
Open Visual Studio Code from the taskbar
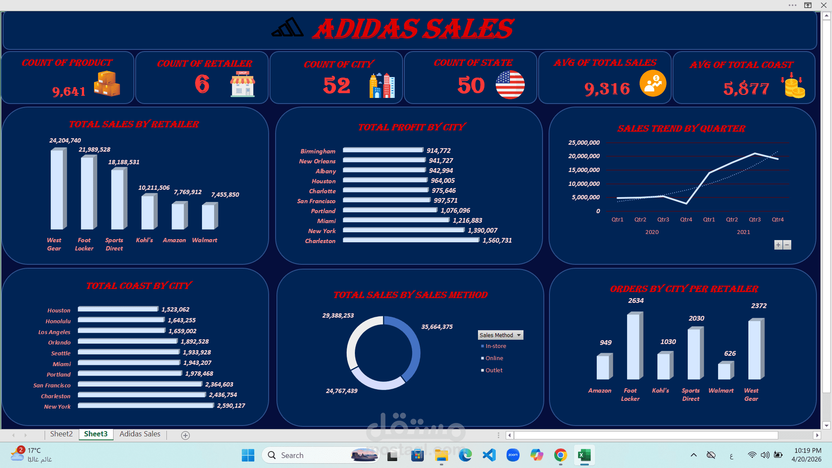point(489,455)
